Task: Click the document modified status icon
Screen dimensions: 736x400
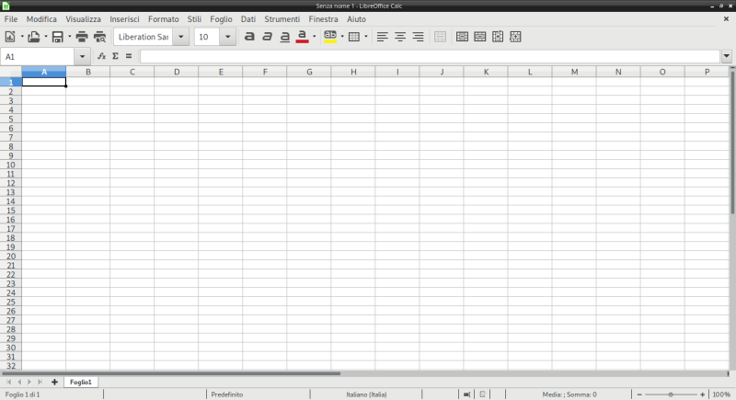Action: pos(482,394)
